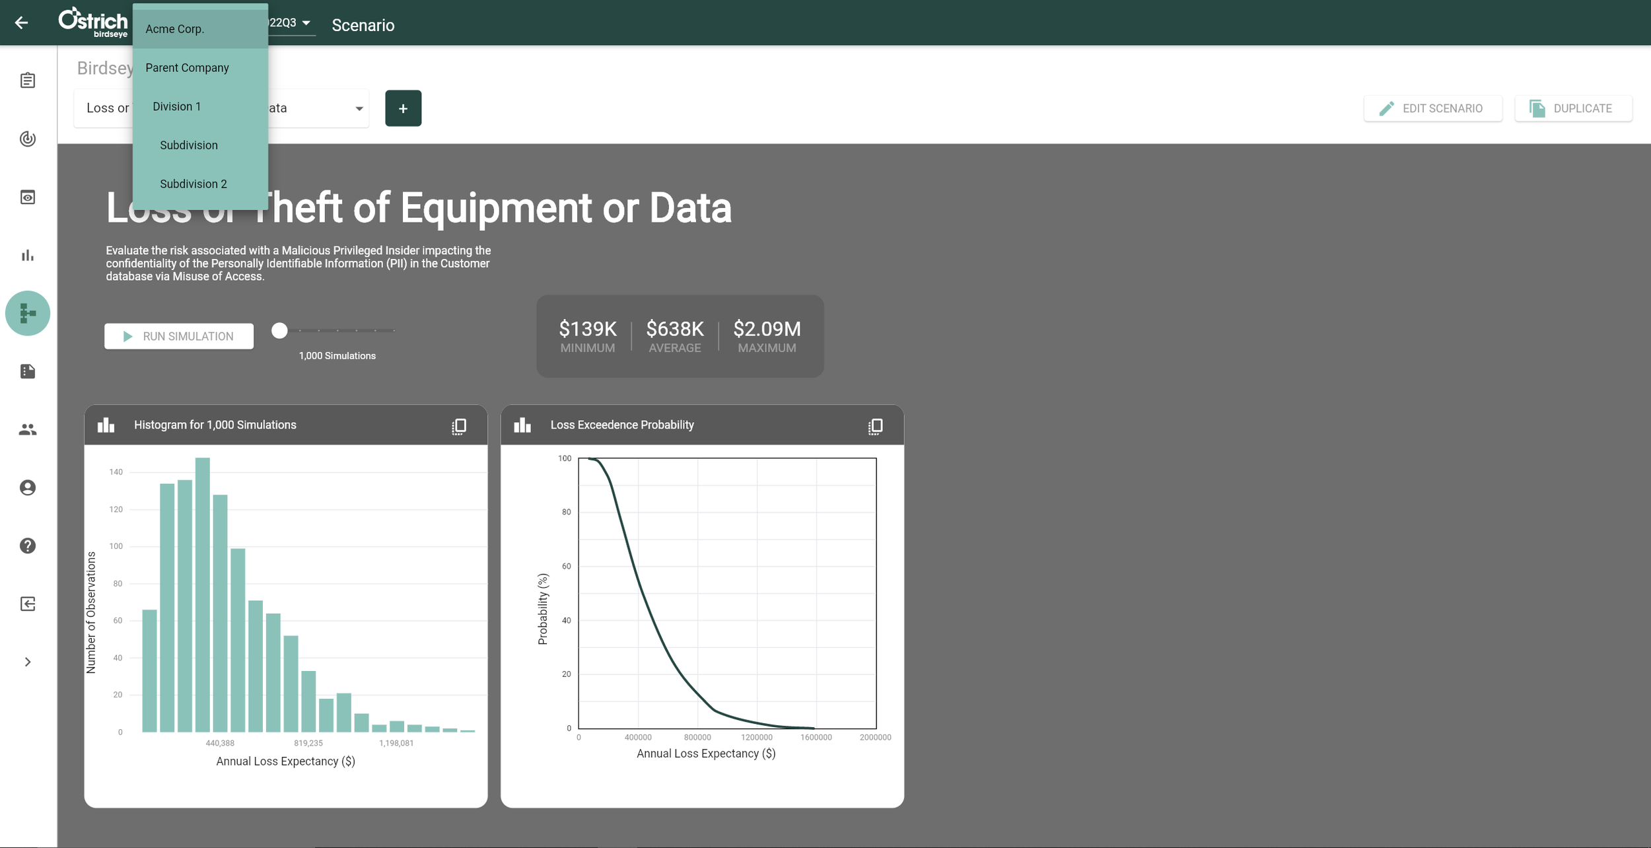Open the 22Q3 period dropdown
The height and width of the screenshot is (848, 1651).
pyautogui.click(x=293, y=23)
